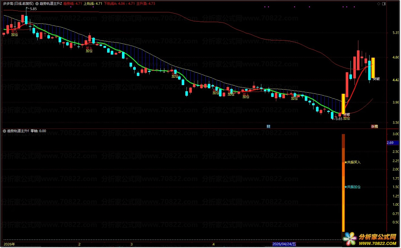Click the 财 marker on the timeline

(268, 127)
